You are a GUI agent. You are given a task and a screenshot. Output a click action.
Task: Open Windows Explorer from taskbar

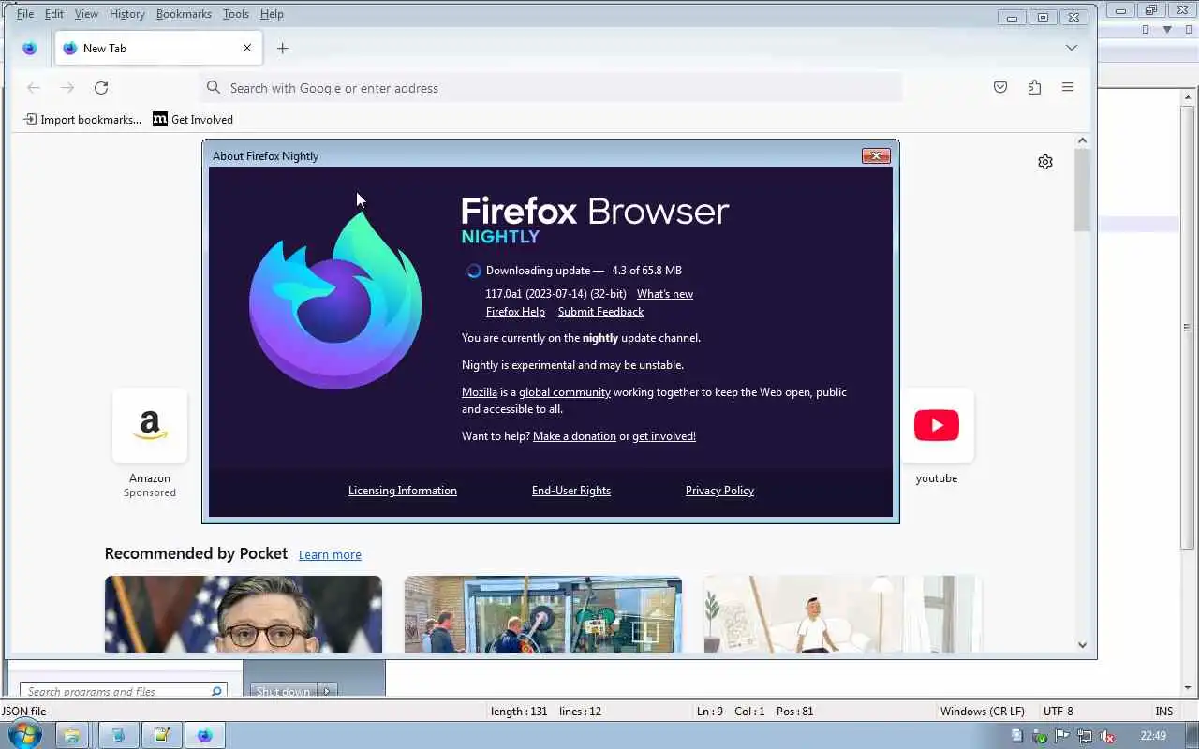point(72,735)
